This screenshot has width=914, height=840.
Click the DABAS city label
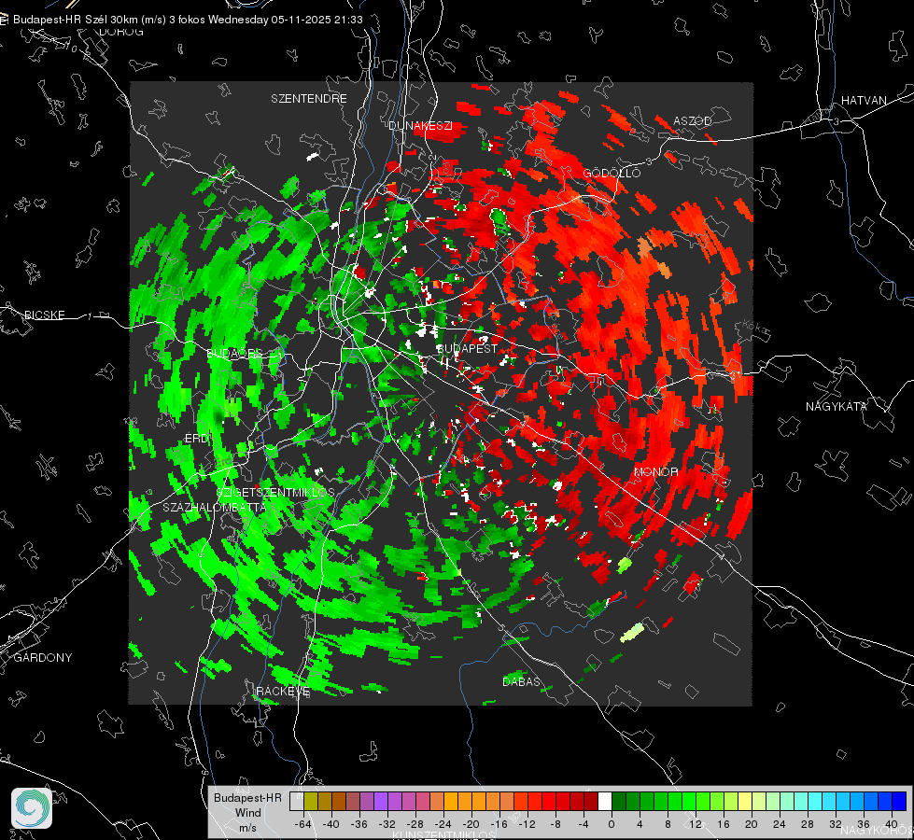point(521,682)
